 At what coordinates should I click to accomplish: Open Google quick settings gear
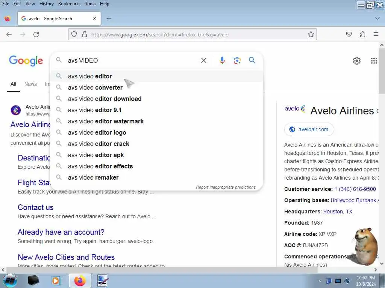tap(356, 60)
